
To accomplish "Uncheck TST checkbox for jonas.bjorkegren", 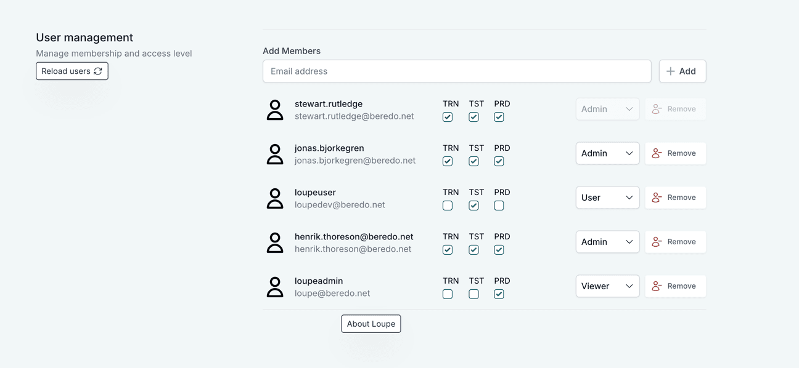I will coord(473,161).
